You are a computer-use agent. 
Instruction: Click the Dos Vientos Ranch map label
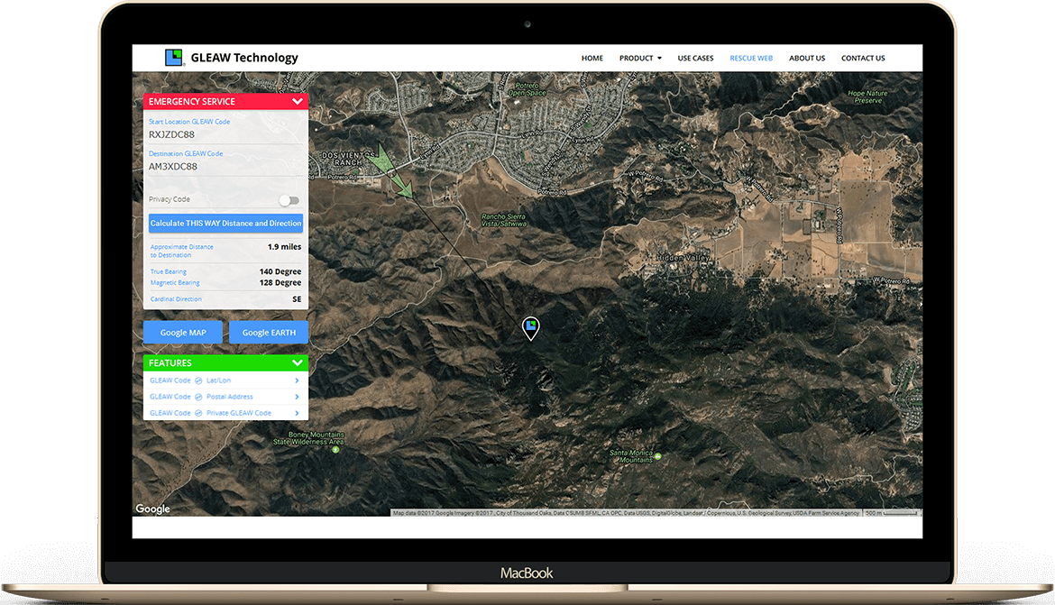349,159
